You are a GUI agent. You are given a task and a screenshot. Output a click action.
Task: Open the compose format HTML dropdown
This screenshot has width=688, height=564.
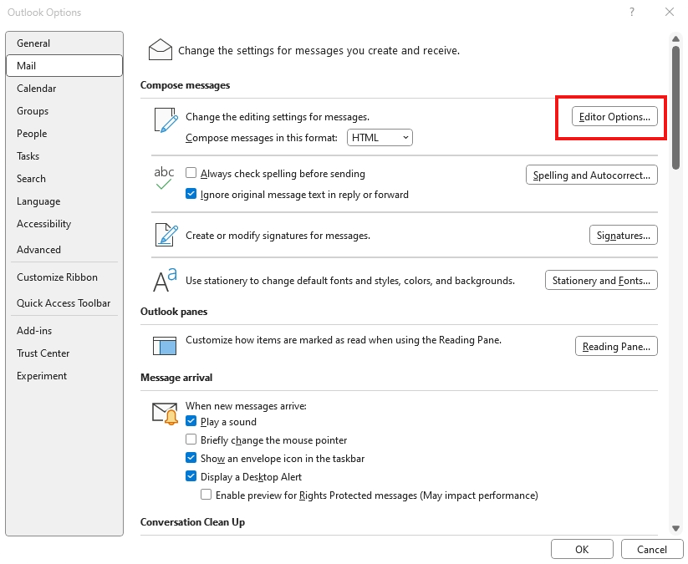(x=380, y=138)
